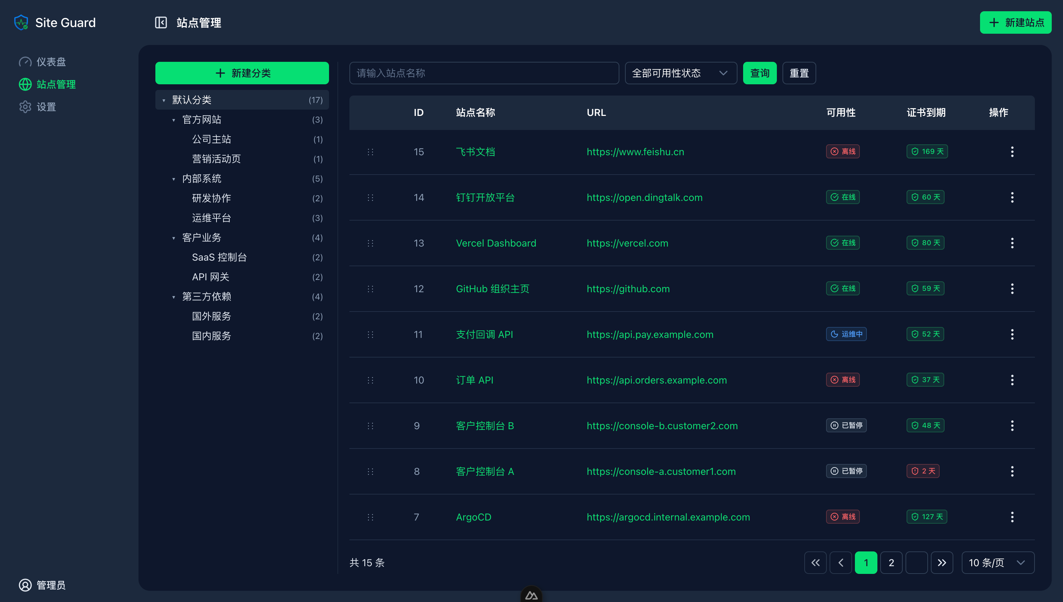Open the 全部可用性状态 filter dropdown
The height and width of the screenshot is (602, 1063).
click(681, 73)
